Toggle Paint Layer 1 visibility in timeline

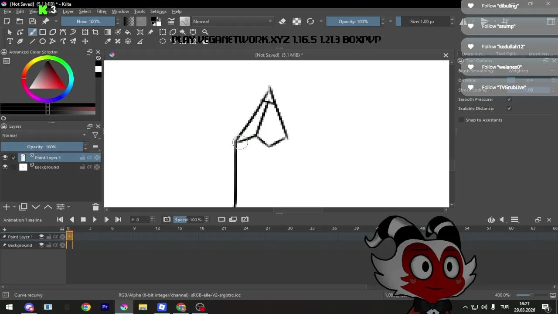41,237
